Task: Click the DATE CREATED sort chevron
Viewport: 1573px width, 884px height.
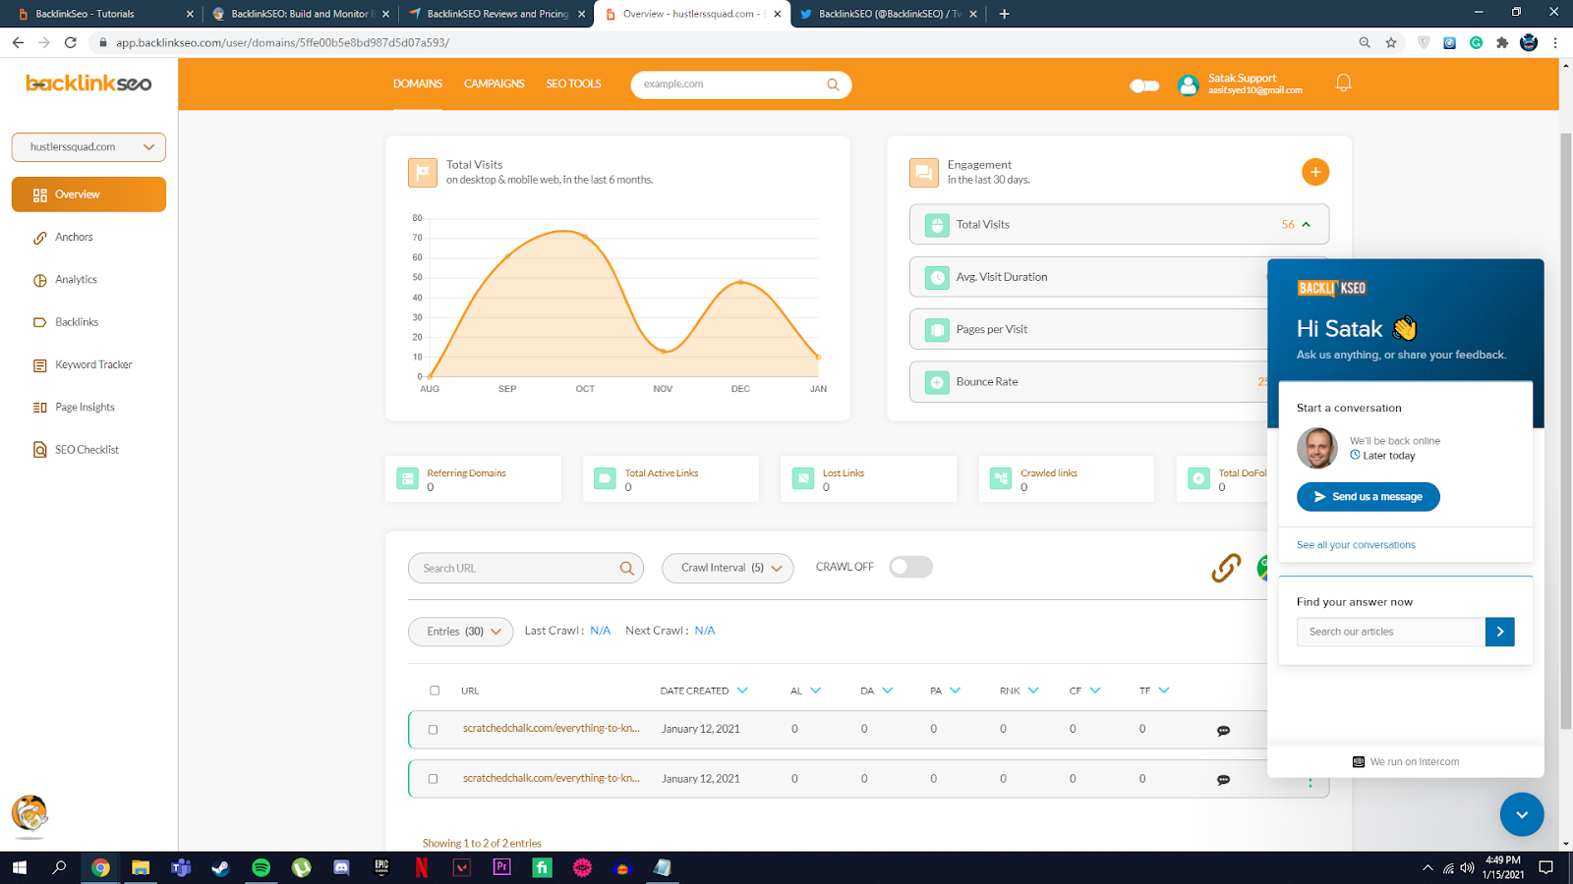Action: (742, 691)
